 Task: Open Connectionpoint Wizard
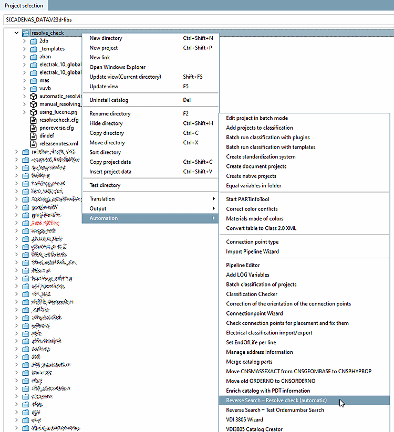[304, 313]
